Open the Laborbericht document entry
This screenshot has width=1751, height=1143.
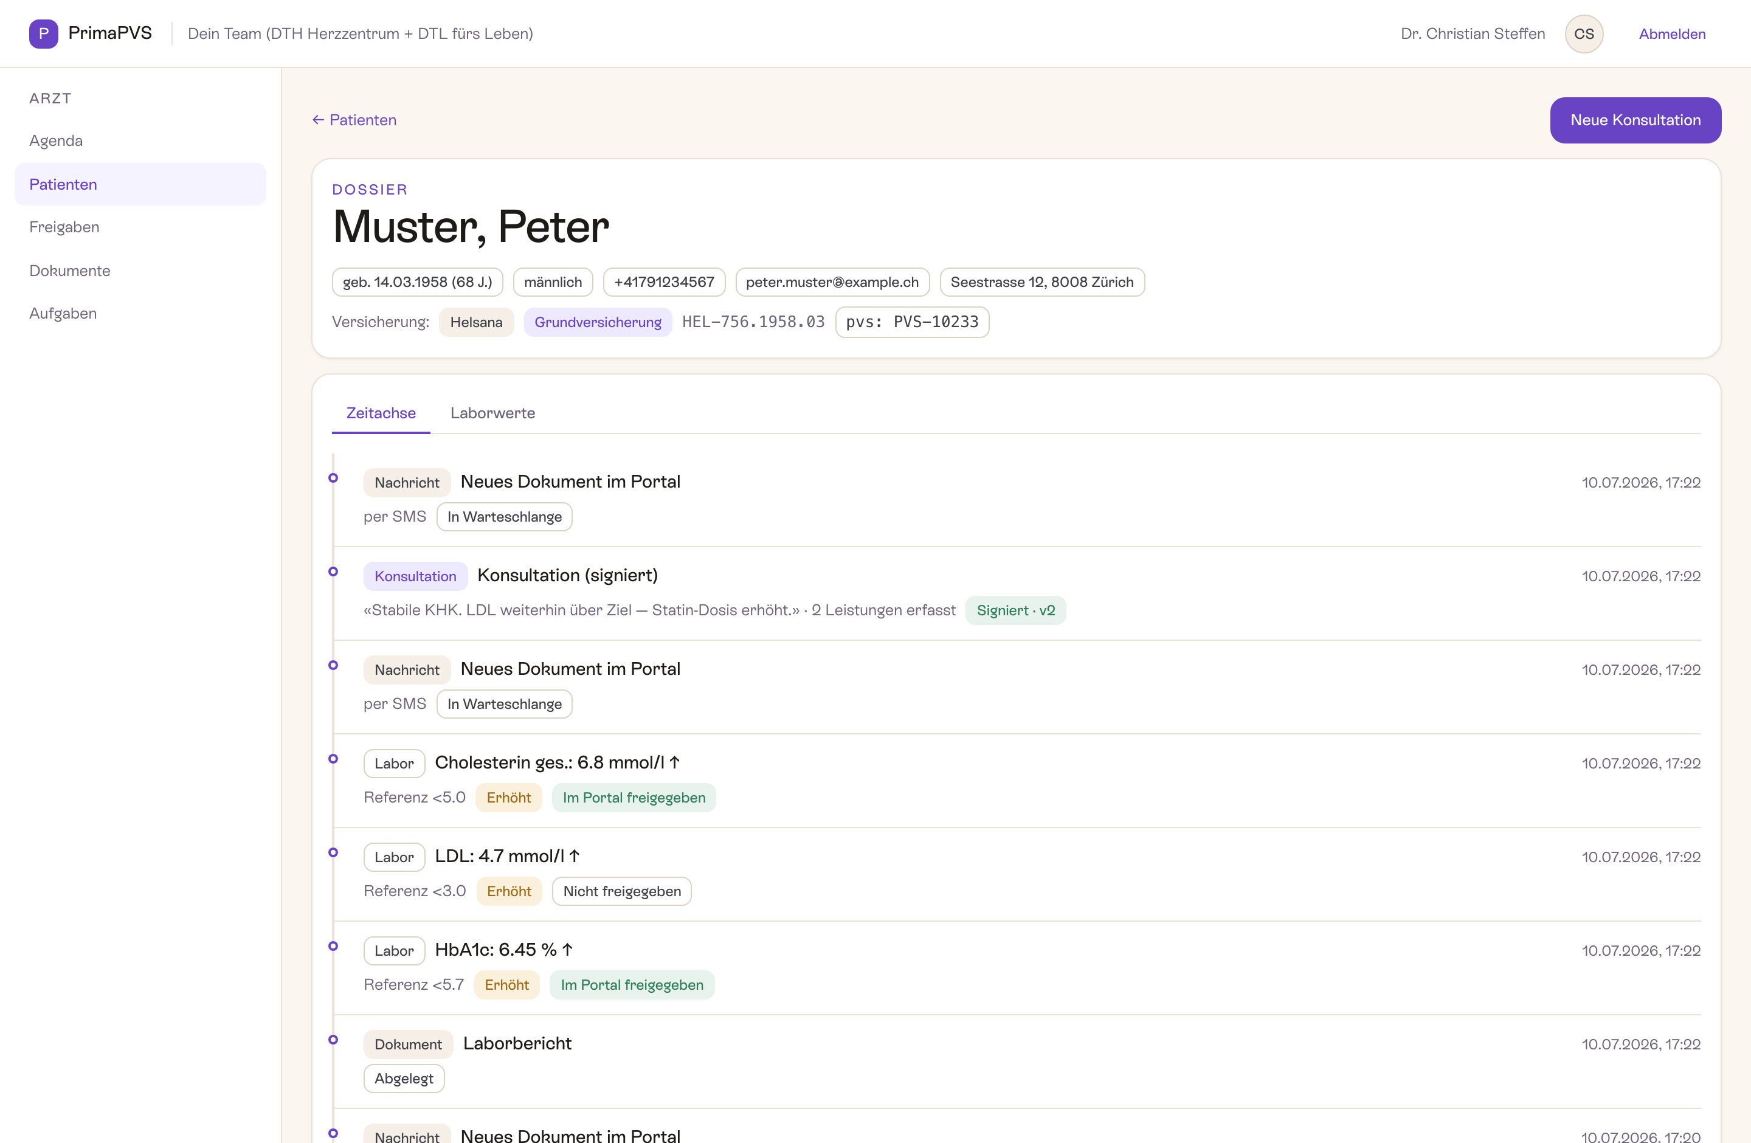(x=516, y=1044)
